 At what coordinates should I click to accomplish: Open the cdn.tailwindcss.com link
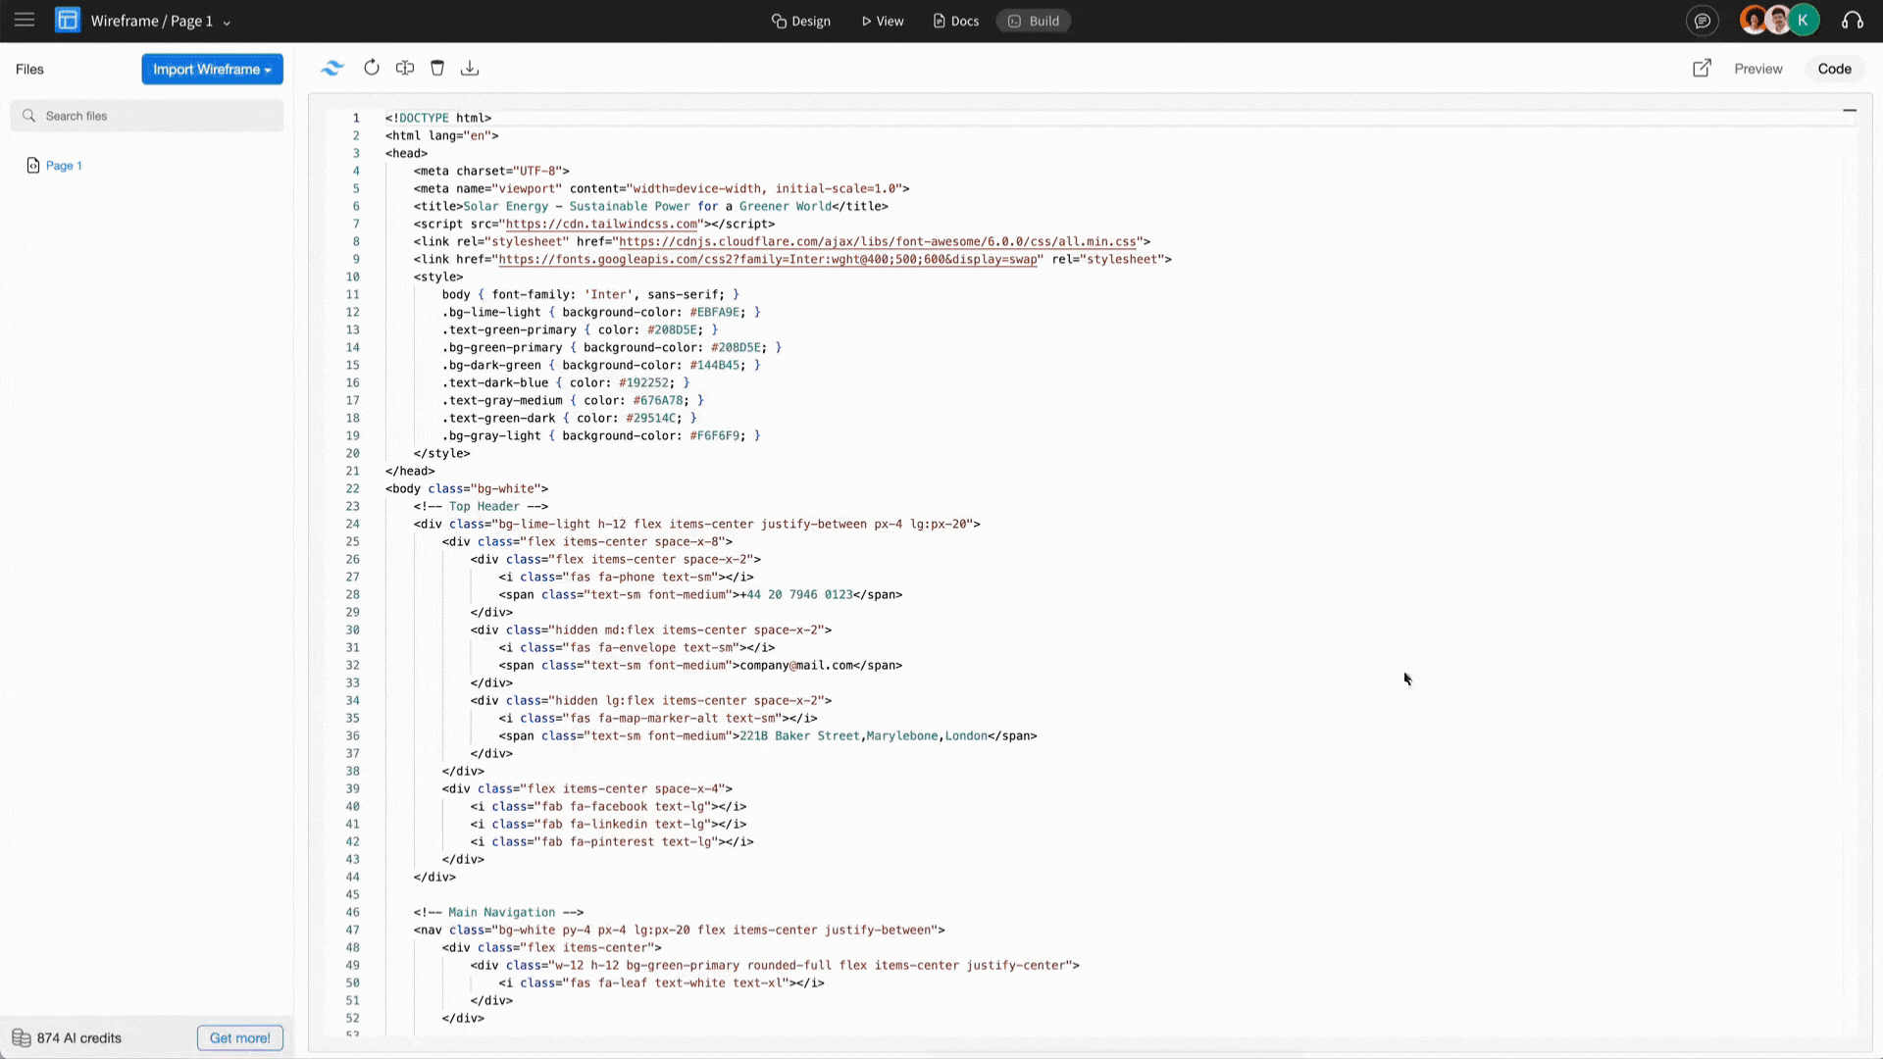(x=602, y=224)
